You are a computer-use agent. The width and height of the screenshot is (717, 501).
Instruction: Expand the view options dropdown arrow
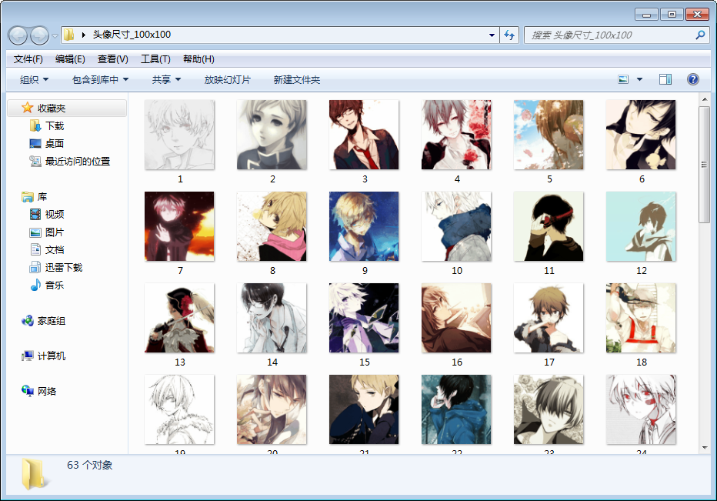[639, 79]
